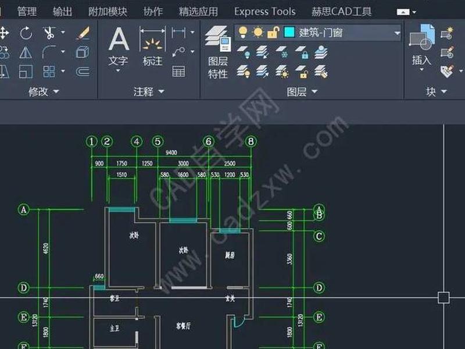Select axis bubble 8 at top
The image size is (465, 349).
click(251, 141)
